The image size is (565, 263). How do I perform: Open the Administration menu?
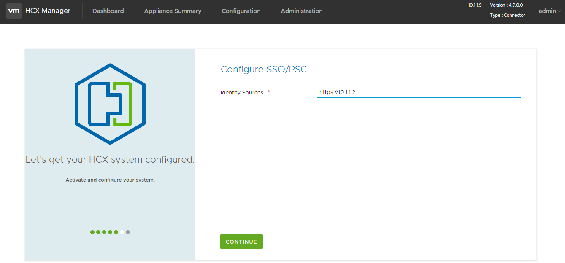(x=301, y=11)
